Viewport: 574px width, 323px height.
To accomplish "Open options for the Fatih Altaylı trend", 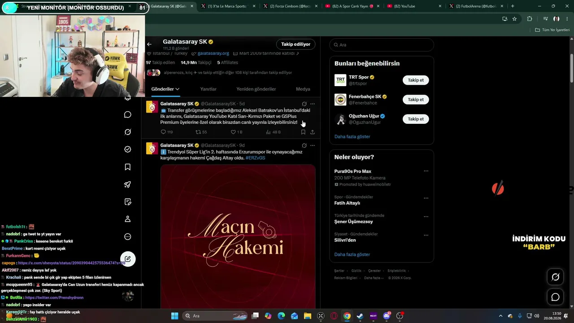I will point(426,198).
